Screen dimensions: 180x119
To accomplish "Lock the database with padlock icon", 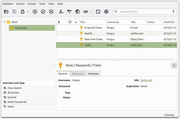I will click(22, 12).
